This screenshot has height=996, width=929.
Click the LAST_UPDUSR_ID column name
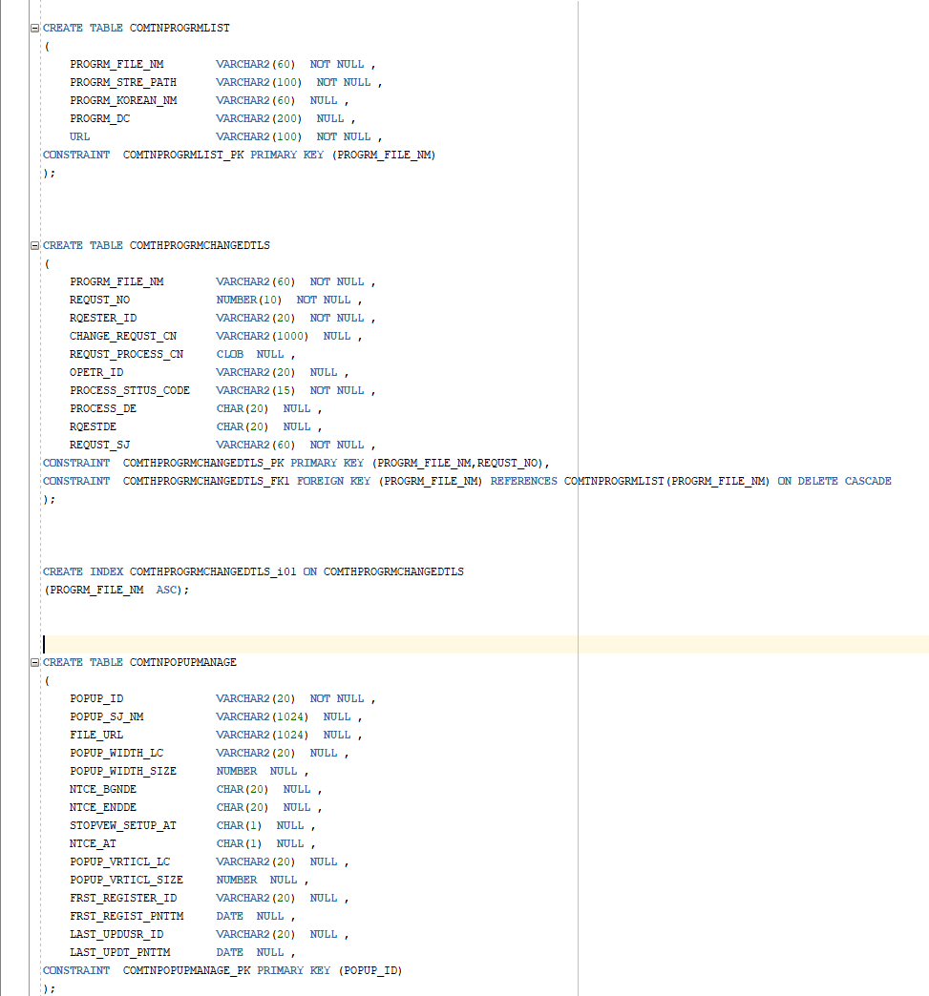click(116, 934)
